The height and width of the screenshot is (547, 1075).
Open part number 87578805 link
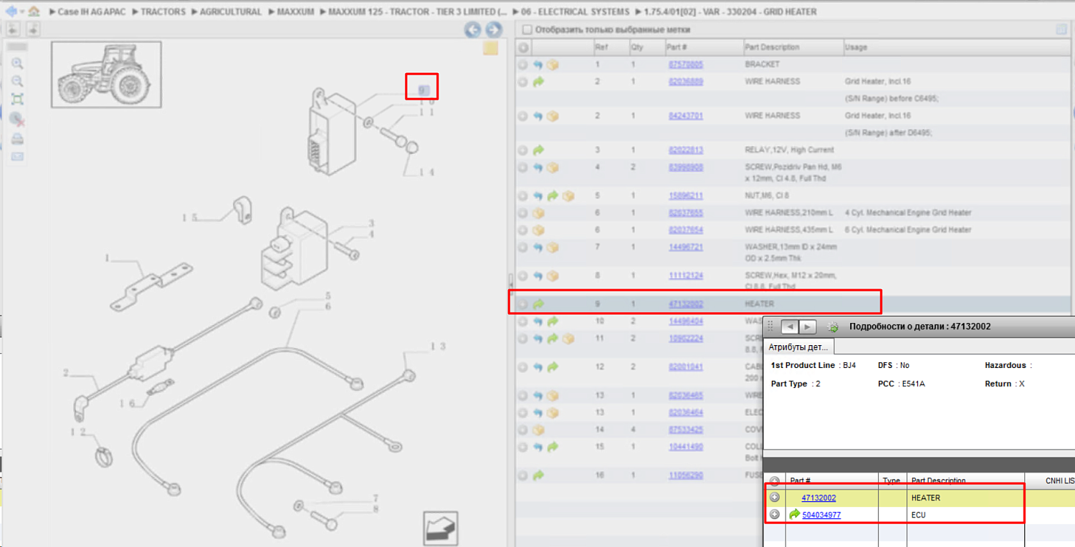click(x=686, y=64)
